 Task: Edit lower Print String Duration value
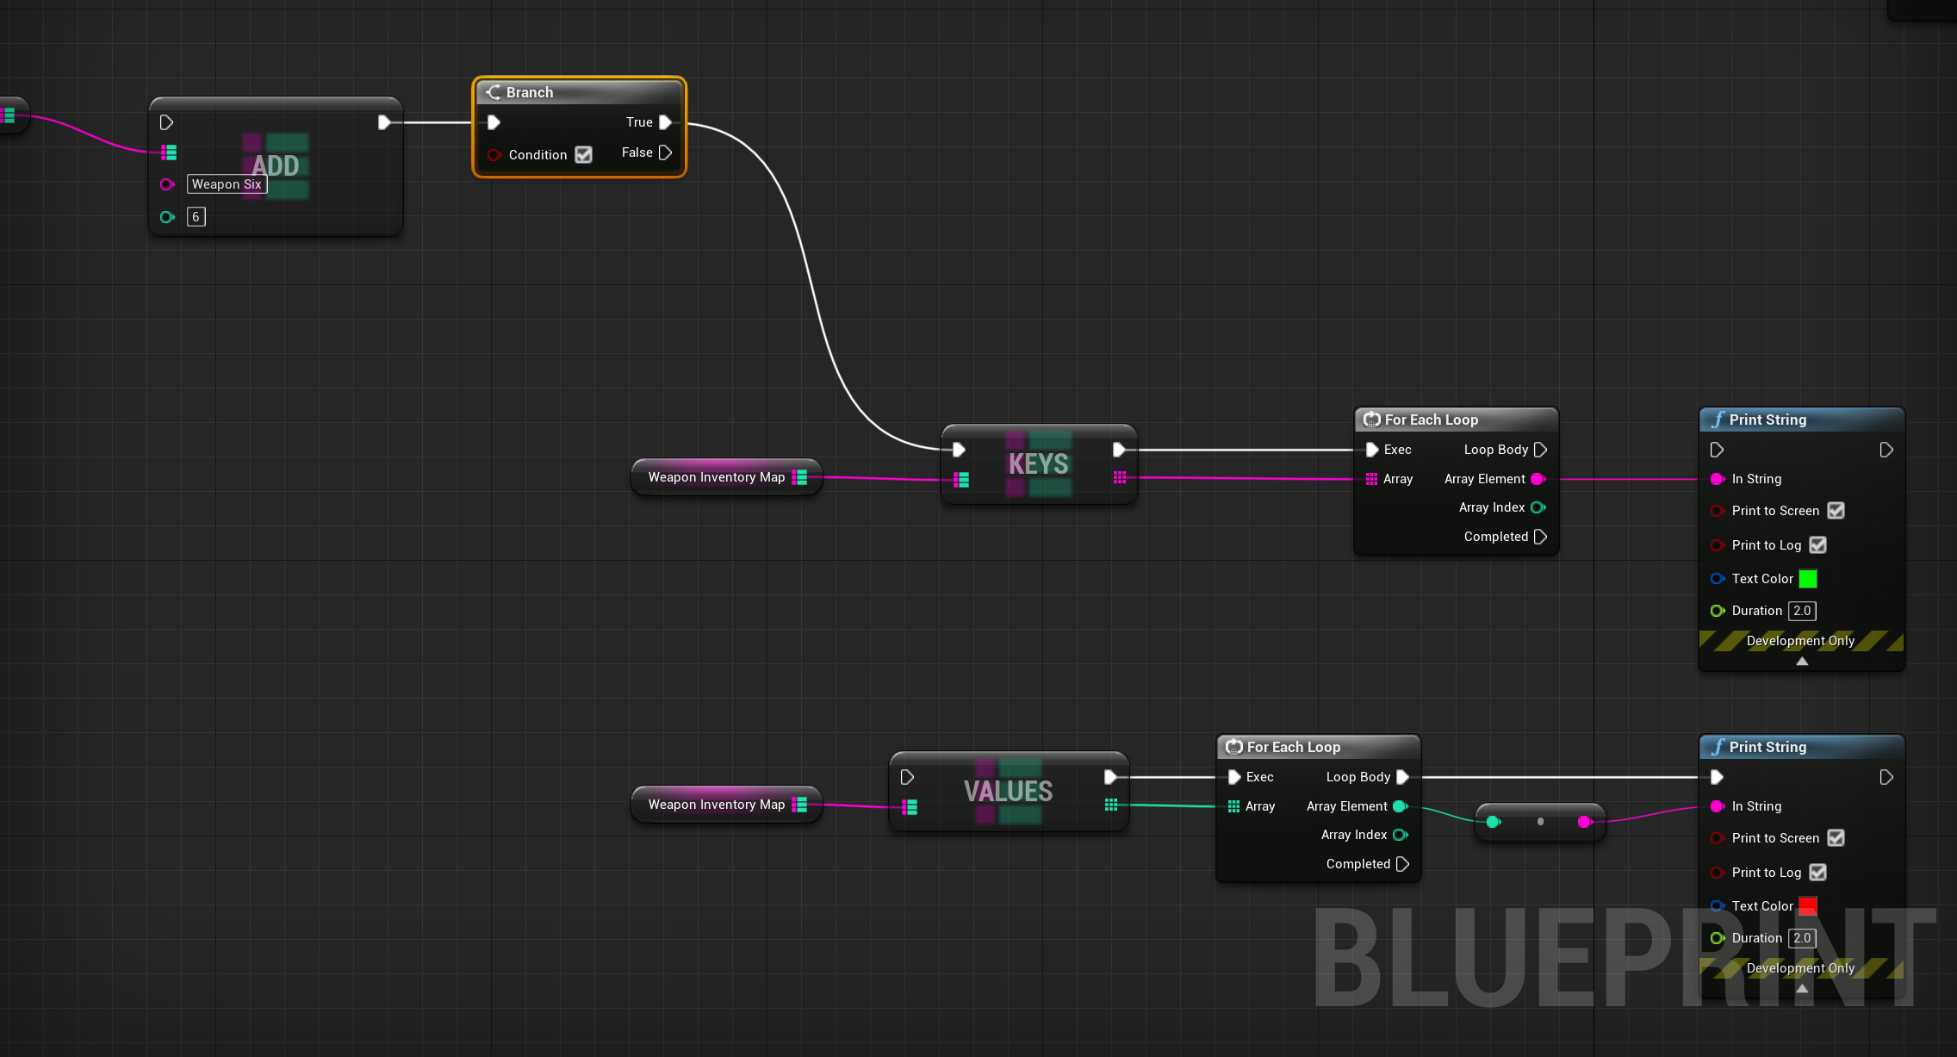1802,938
